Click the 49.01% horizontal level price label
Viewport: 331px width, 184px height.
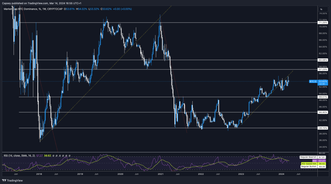[x=323, y=97]
